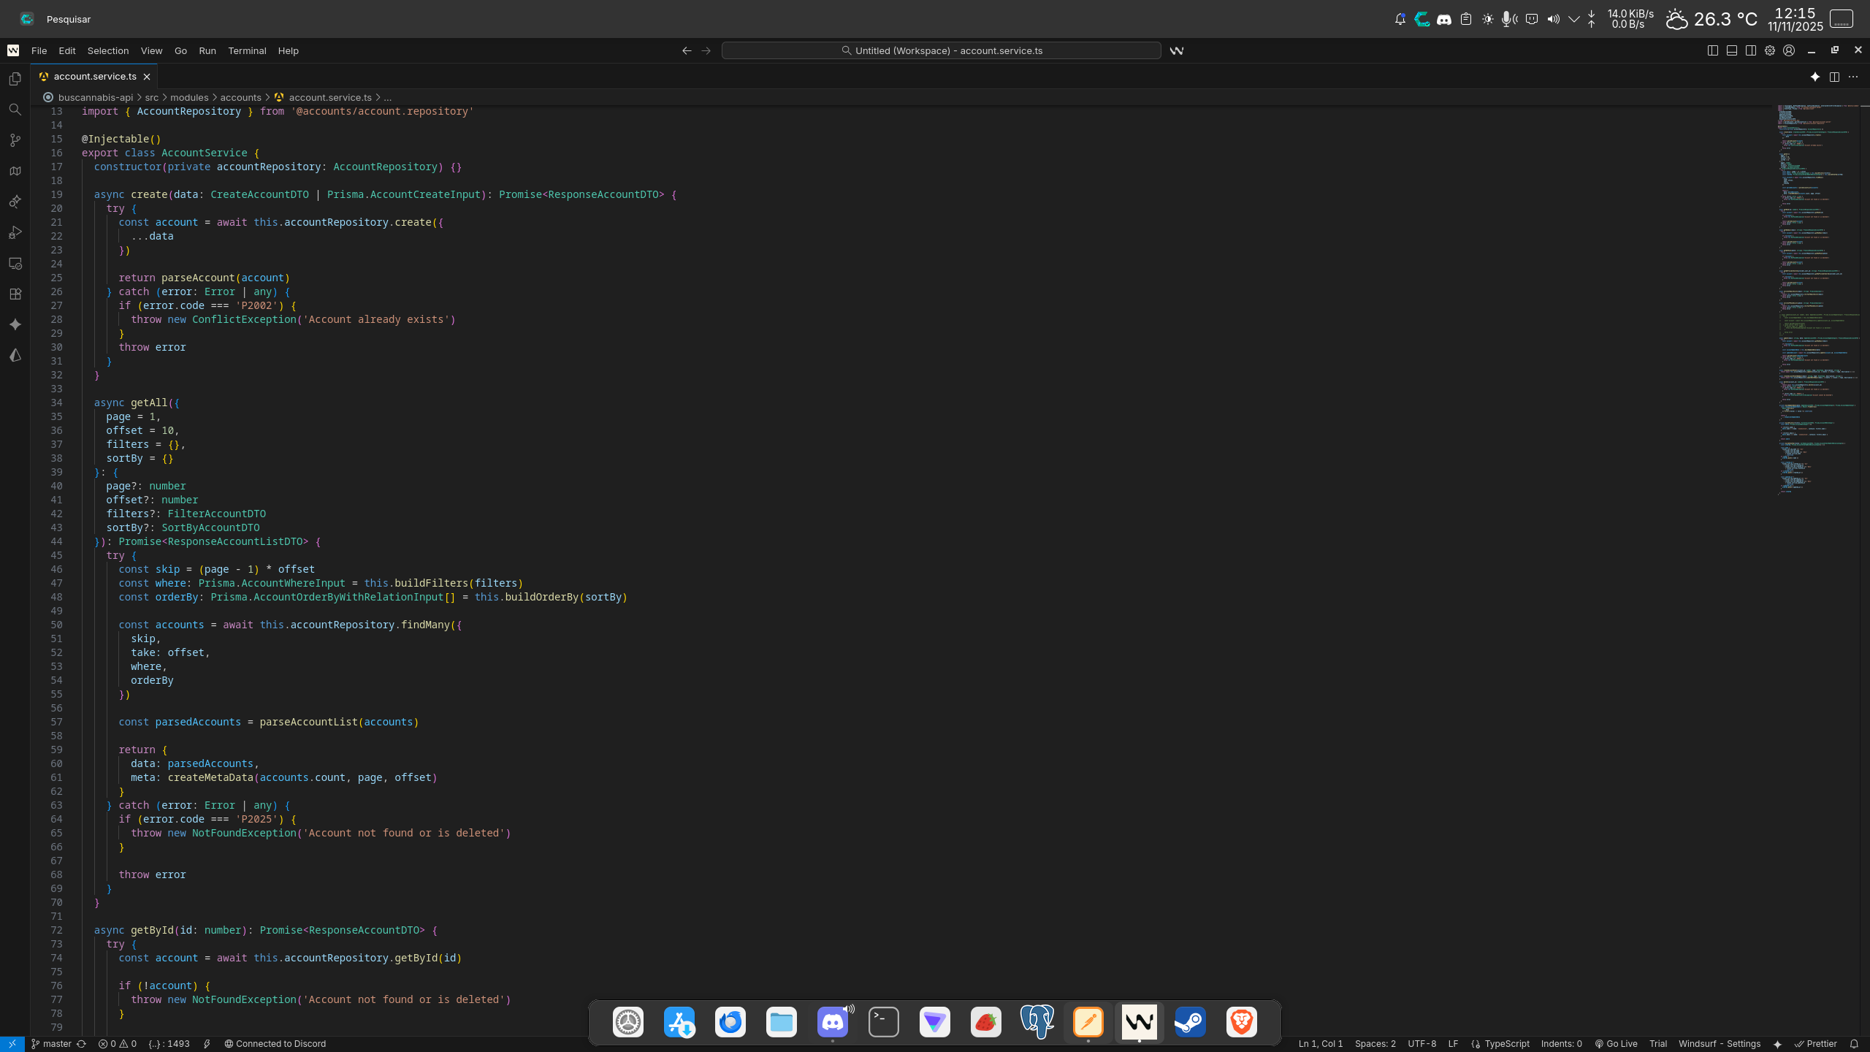This screenshot has width=1870, height=1052.
Task: Open the TypeScript language mode selector
Action: coord(1506,1044)
